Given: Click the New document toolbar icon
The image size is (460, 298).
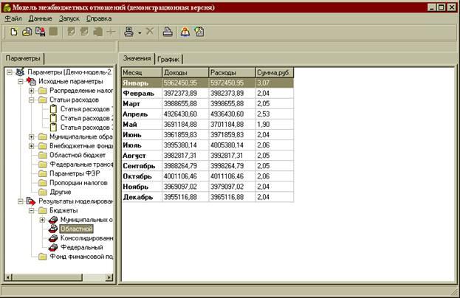Looking at the screenshot, I should tap(13, 32).
